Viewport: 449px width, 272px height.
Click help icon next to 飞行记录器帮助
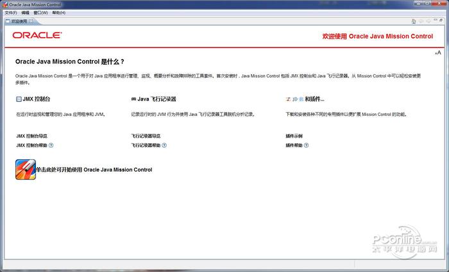click(164, 145)
